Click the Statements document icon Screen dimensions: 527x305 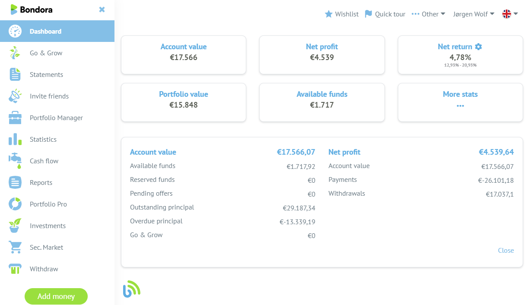click(15, 74)
